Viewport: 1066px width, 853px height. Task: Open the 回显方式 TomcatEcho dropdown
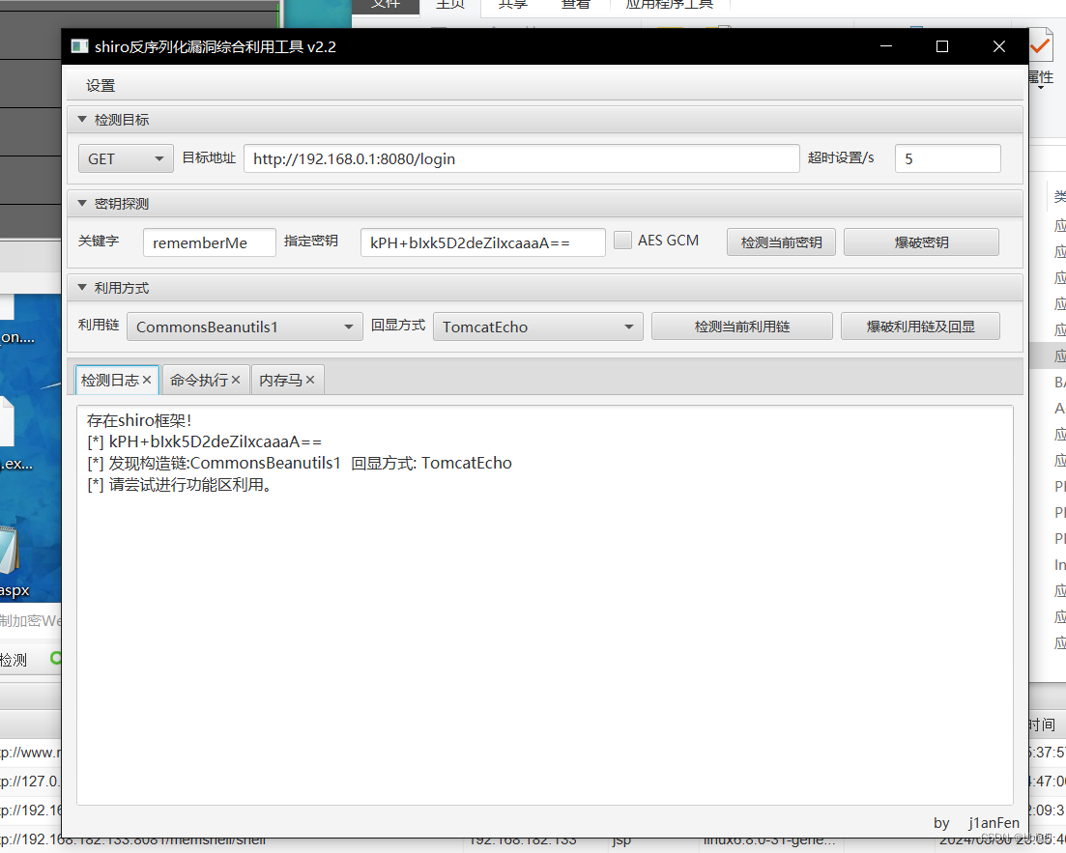point(537,327)
